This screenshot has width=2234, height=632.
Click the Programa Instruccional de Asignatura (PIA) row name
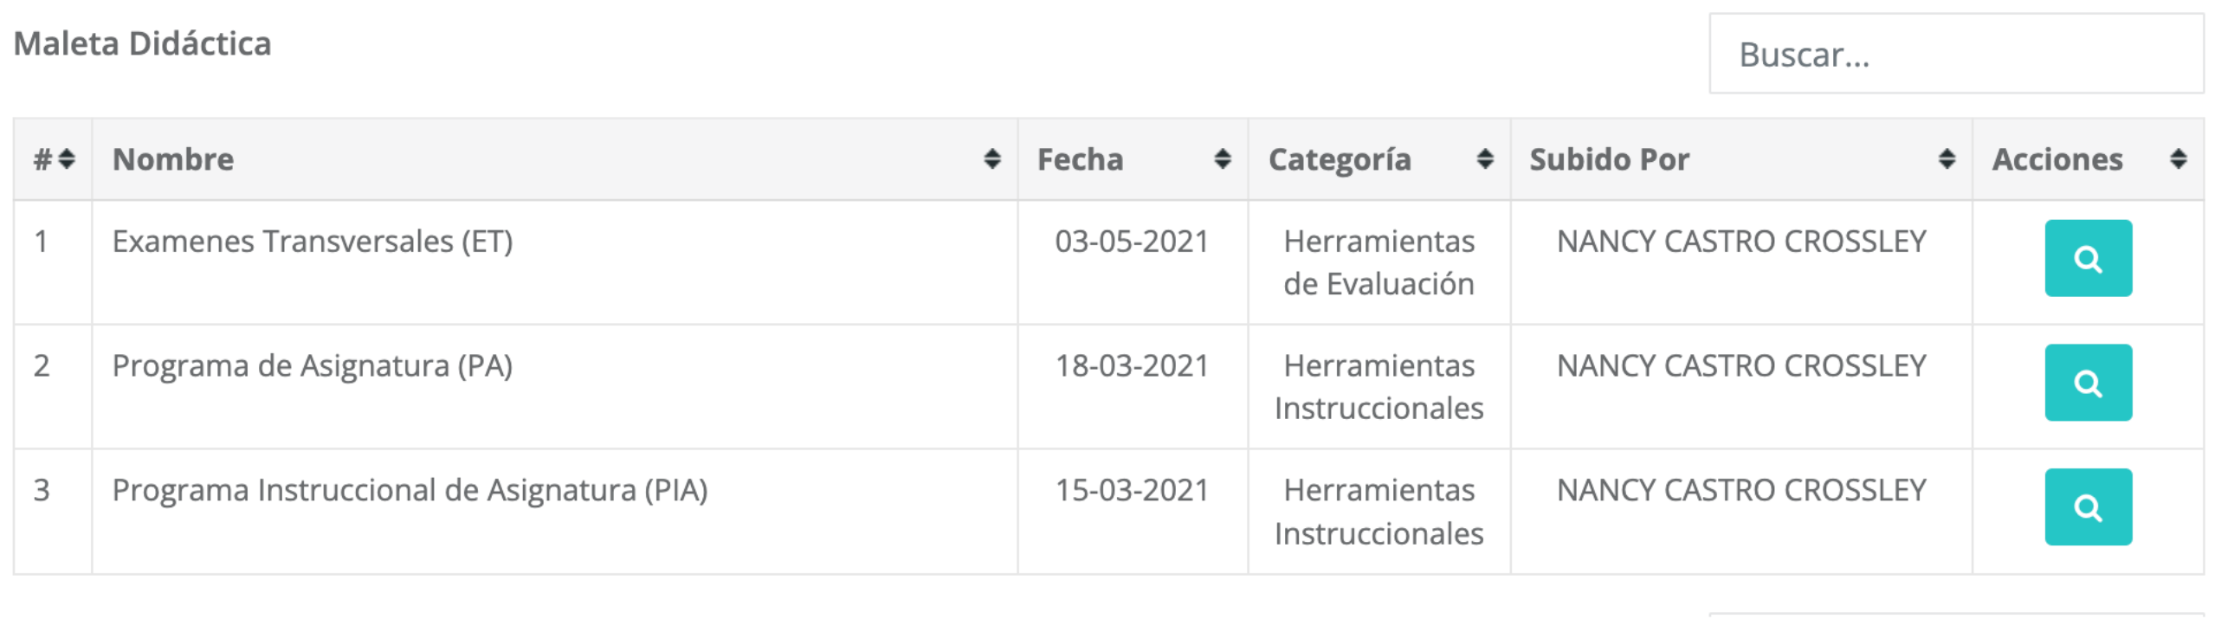(x=410, y=492)
